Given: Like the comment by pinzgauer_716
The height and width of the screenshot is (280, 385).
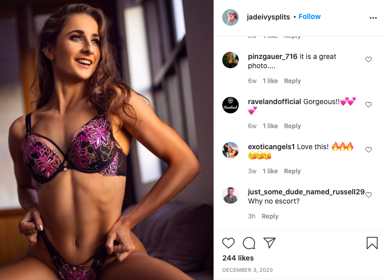Looking at the screenshot, I should [x=369, y=59].
